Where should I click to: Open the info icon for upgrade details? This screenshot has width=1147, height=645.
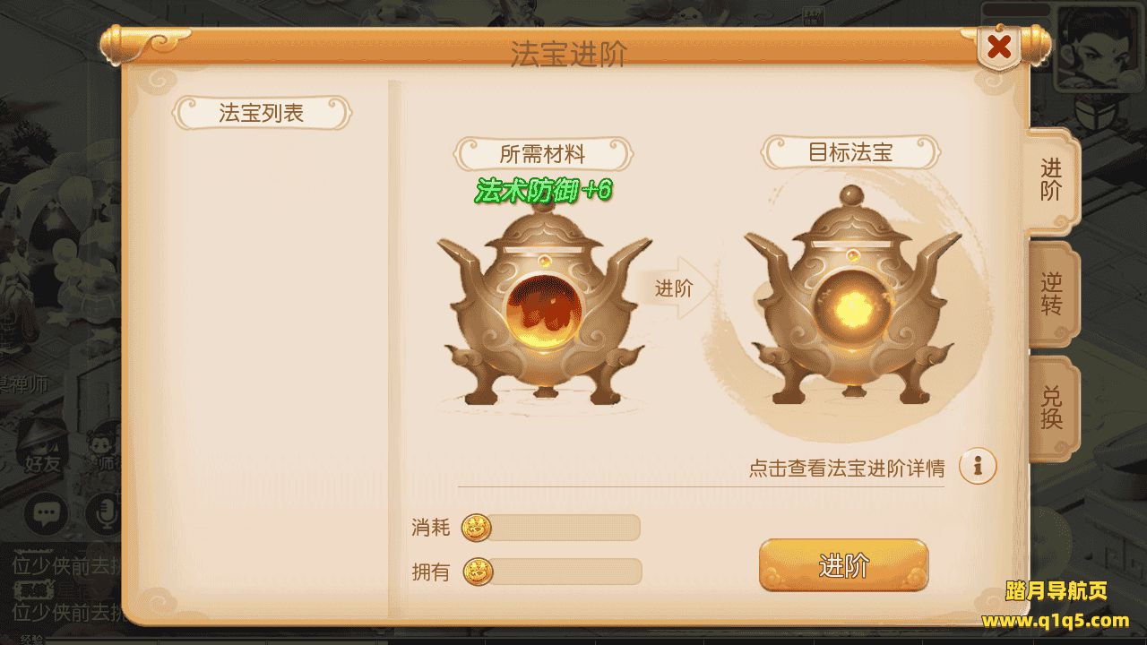pos(978,466)
